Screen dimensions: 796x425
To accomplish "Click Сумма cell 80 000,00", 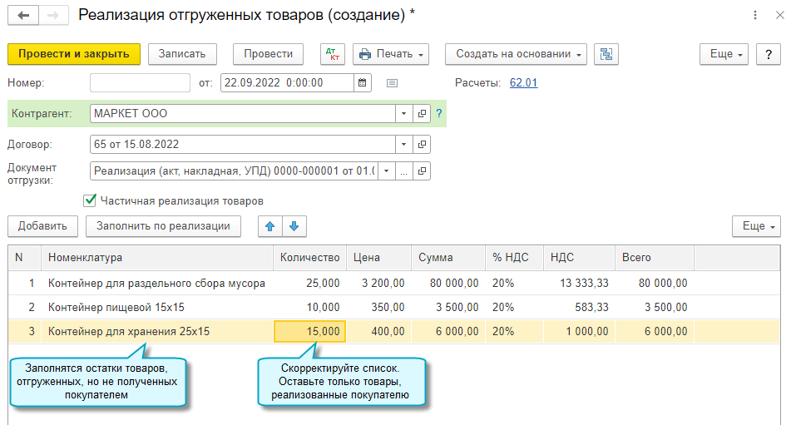I will pos(448,284).
